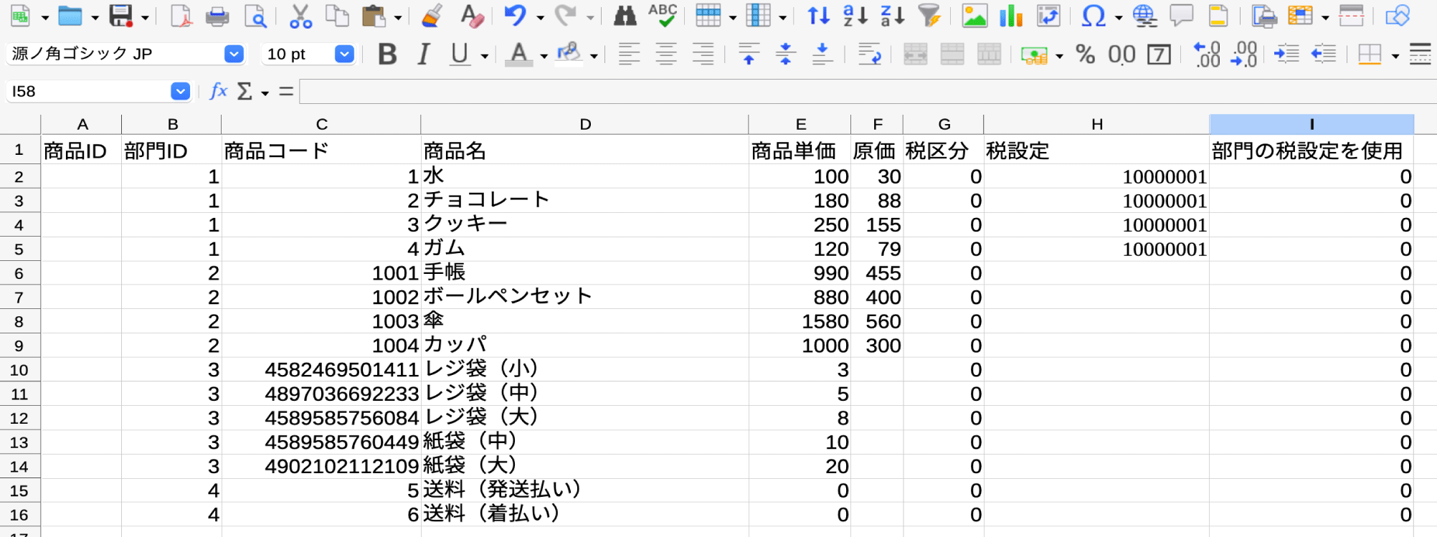
Task: Select header cell 部門の税設定を使用
Action: coord(1312,151)
